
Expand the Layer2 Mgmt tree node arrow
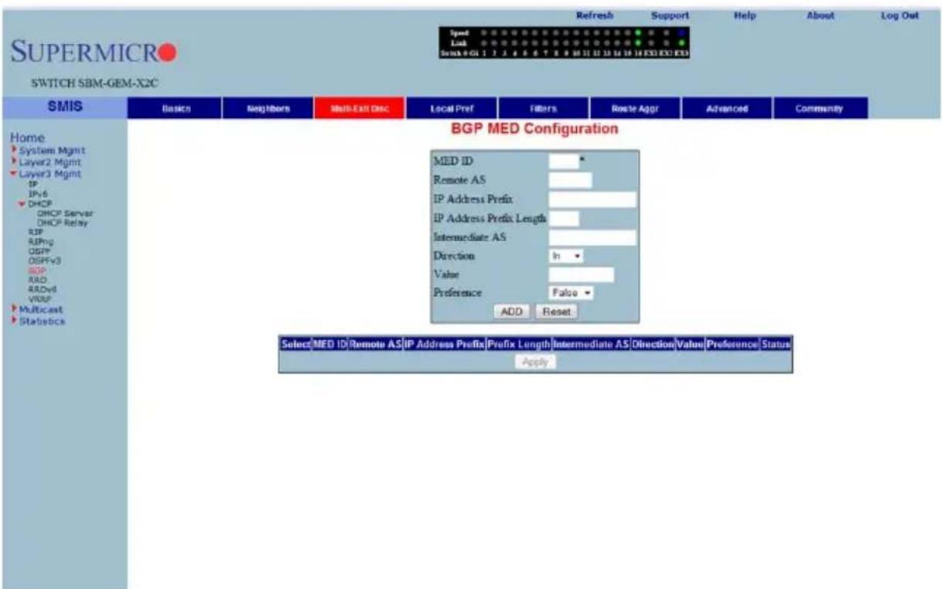pyautogui.click(x=12, y=162)
